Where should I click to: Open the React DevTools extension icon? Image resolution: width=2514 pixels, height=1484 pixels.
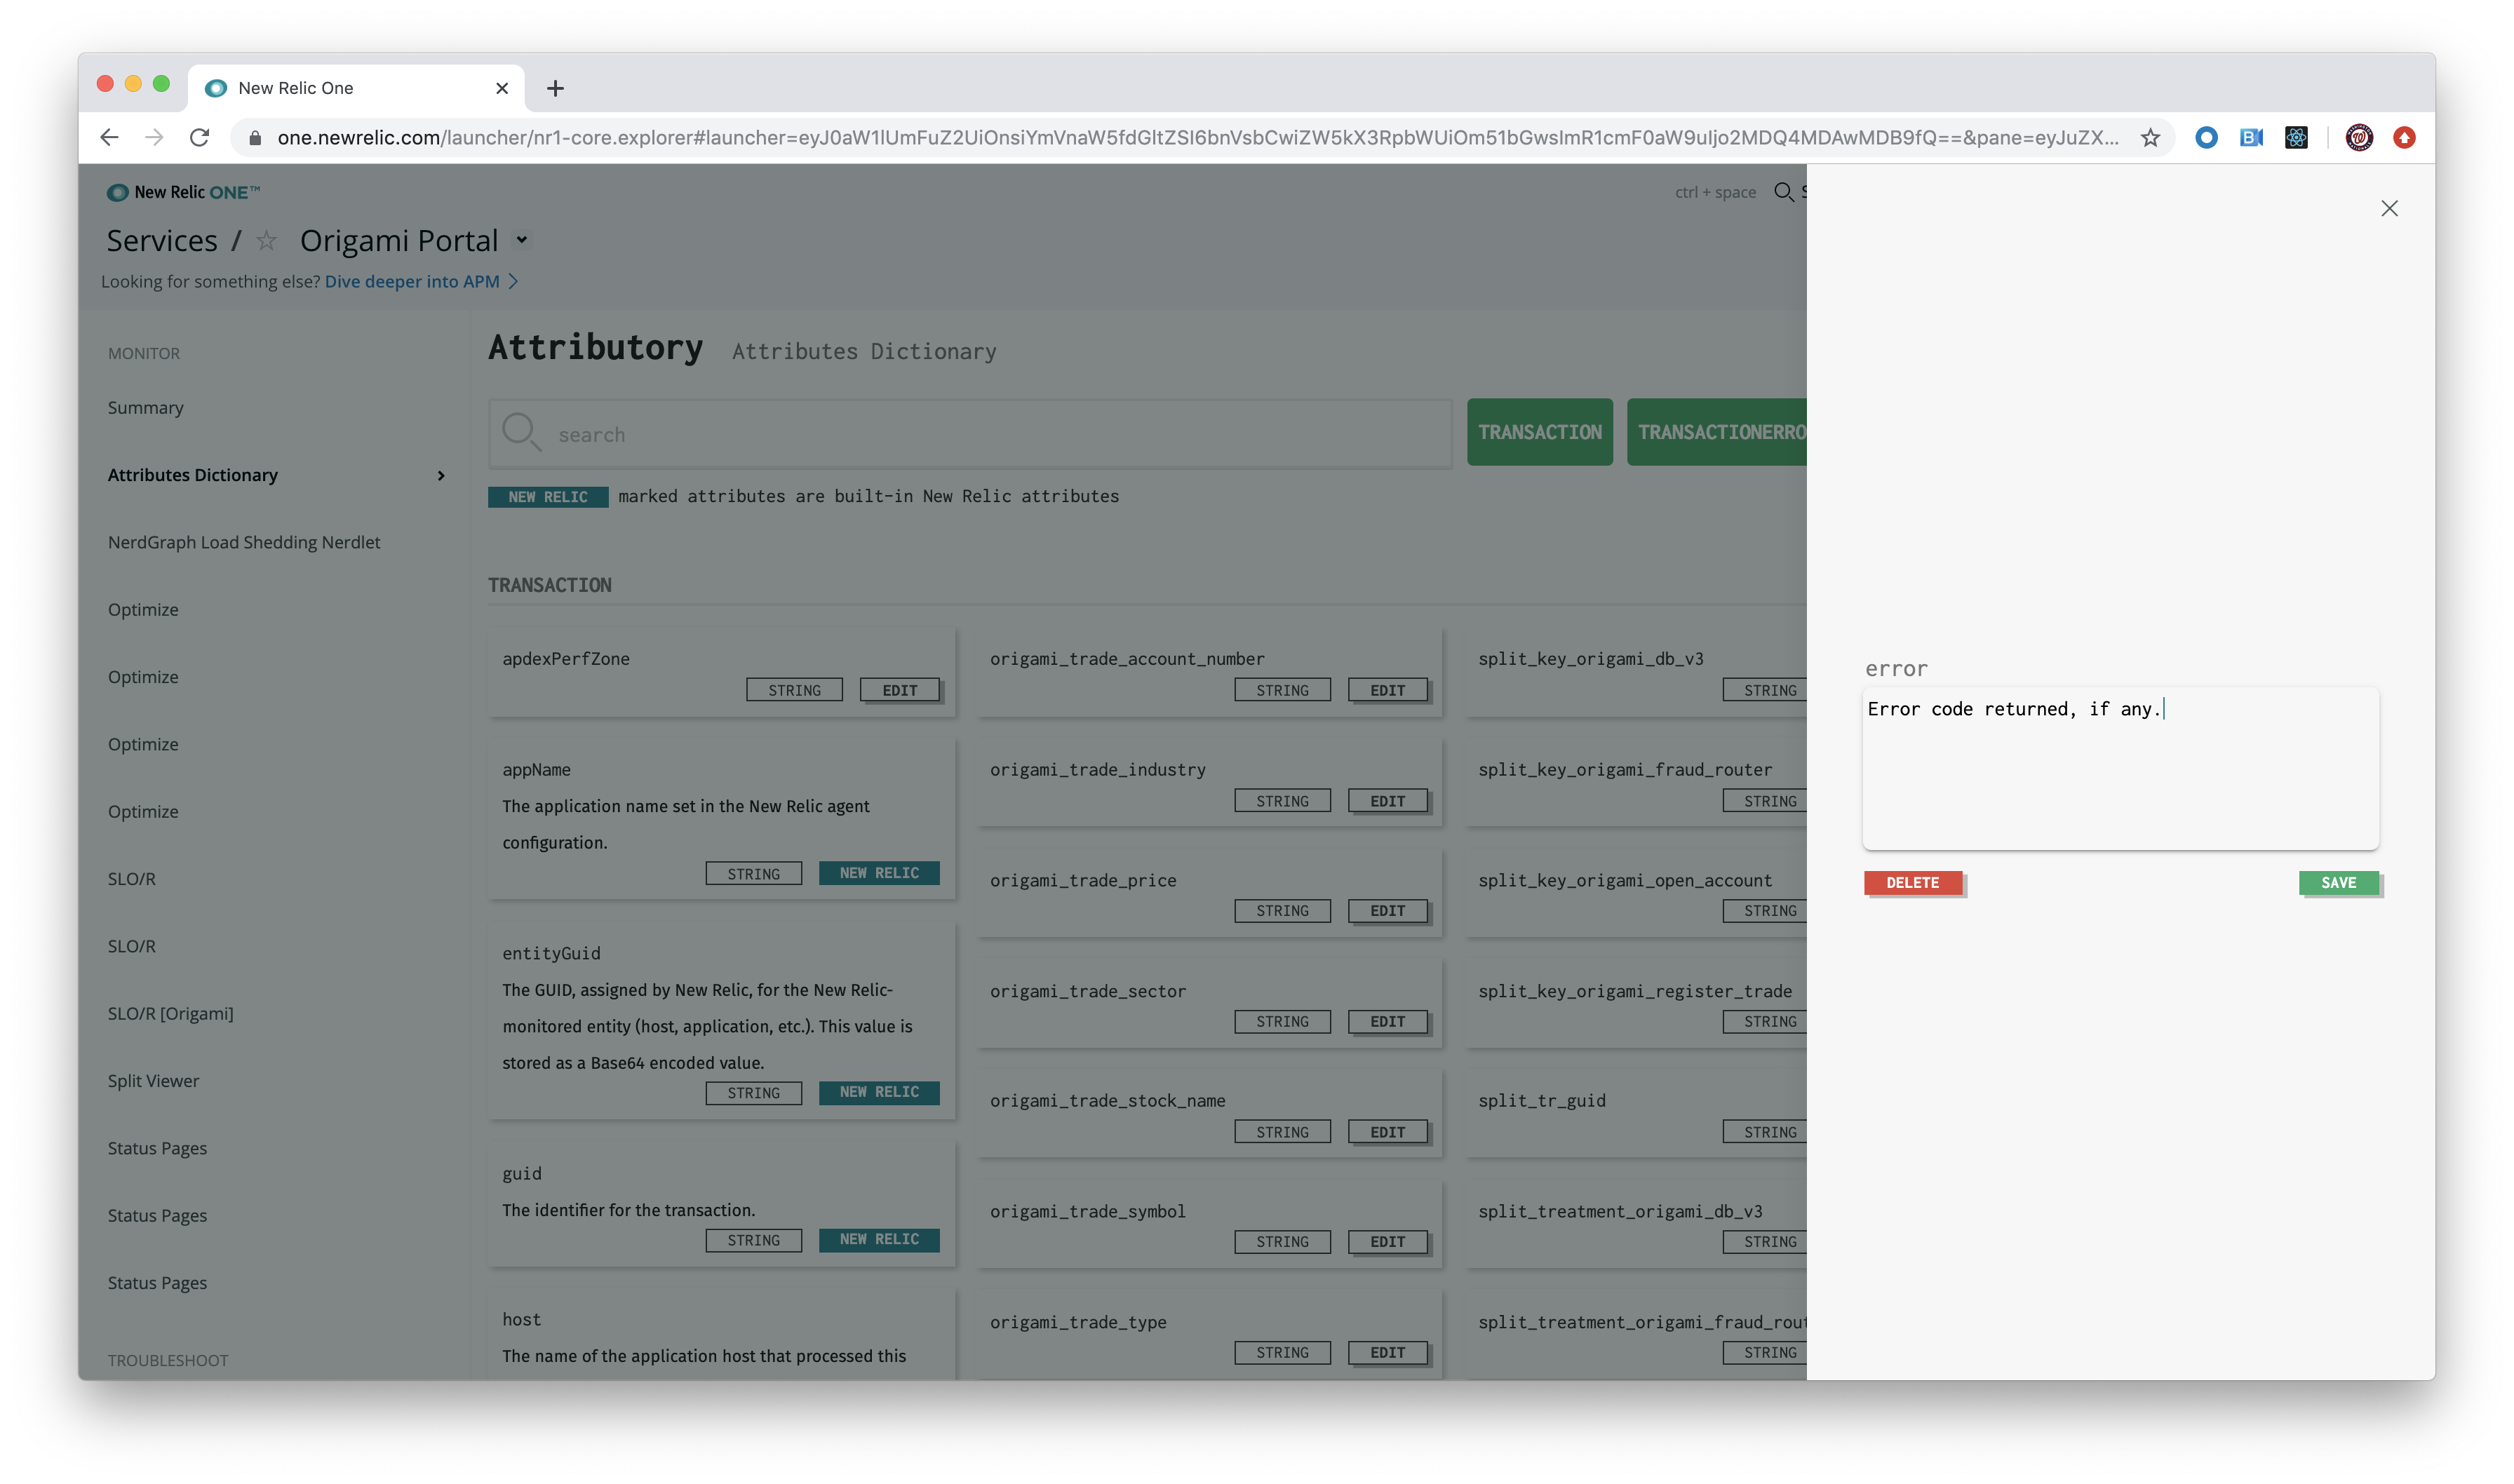click(x=2296, y=138)
